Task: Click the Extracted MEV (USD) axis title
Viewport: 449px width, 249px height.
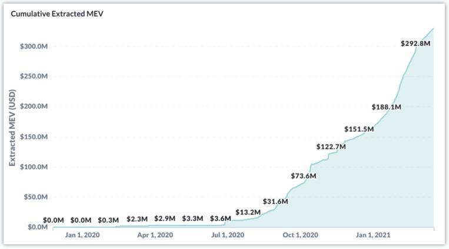Action: click(x=12, y=128)
